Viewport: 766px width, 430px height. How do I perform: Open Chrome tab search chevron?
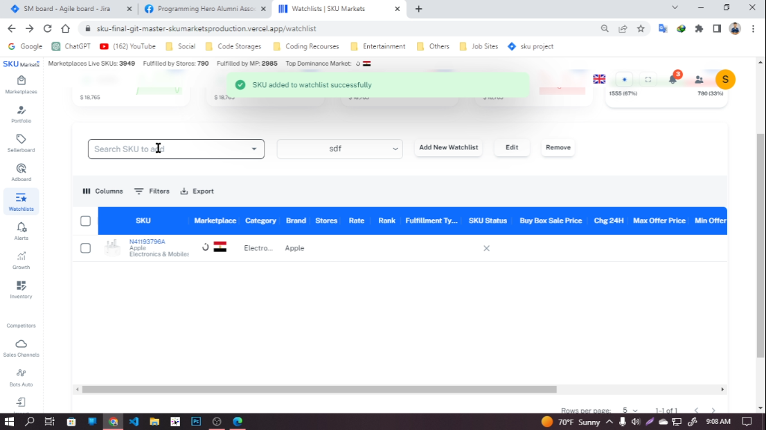tap(675, 8)
